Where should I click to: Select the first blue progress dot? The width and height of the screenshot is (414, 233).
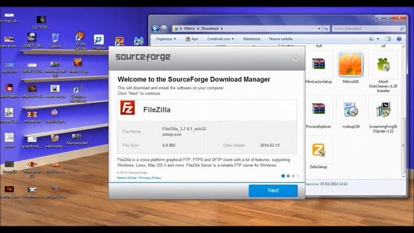point(283,176)
